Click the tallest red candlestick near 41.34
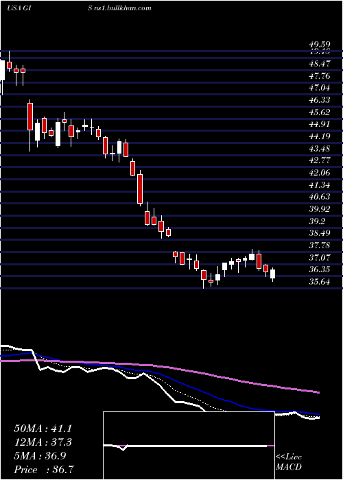Image resolution: width=343 pixels, height=480 pixels. (140, 189)
